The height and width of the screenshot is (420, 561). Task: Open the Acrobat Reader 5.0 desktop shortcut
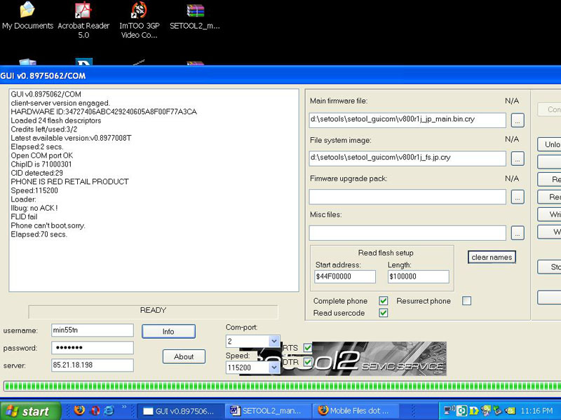coord(83,11)
